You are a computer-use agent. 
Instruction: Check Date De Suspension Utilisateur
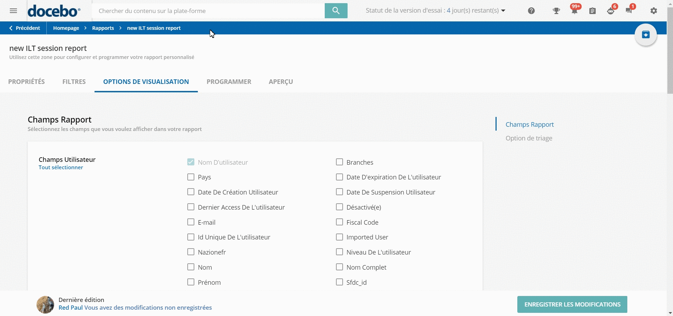coord(339,192)
